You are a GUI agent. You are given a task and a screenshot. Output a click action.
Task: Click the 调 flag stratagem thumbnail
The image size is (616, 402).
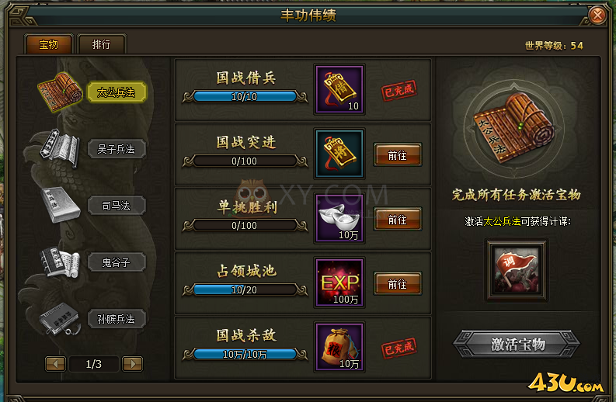pyautogui.click(x=517, y=270)
